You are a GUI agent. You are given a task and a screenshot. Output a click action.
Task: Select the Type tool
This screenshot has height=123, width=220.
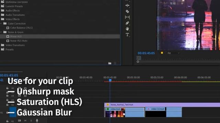(127, 35)
